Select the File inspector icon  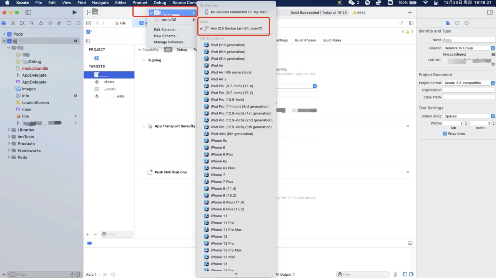pyautogui.click(x=448, y=23)
